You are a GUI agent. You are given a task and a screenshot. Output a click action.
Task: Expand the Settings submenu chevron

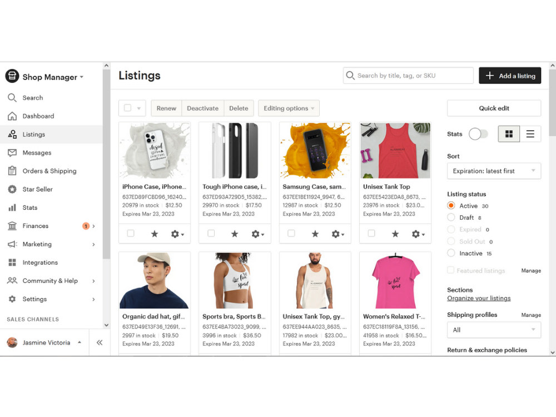click(x=93, y=299)
